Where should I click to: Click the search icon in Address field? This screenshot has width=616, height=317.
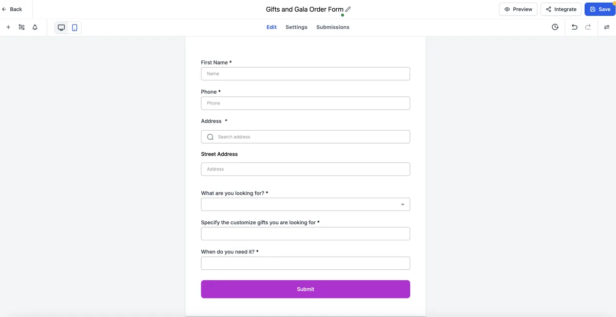coord(210,137)
